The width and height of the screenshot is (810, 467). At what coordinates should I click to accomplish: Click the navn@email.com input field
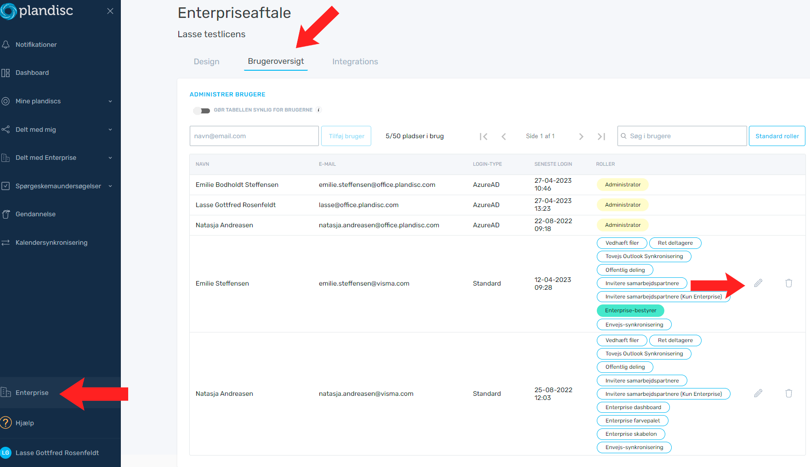(x=254, y=136)
